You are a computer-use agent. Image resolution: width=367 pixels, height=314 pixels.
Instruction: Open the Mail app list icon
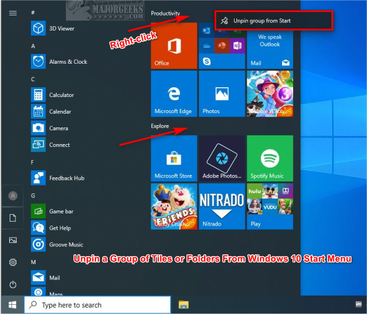click(x=38, y=278)
